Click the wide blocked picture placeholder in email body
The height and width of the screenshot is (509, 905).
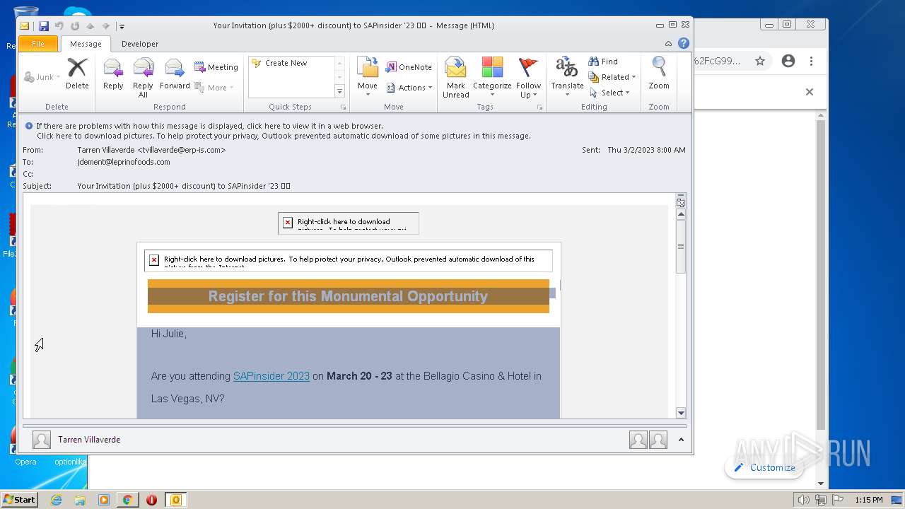[348, 260]
